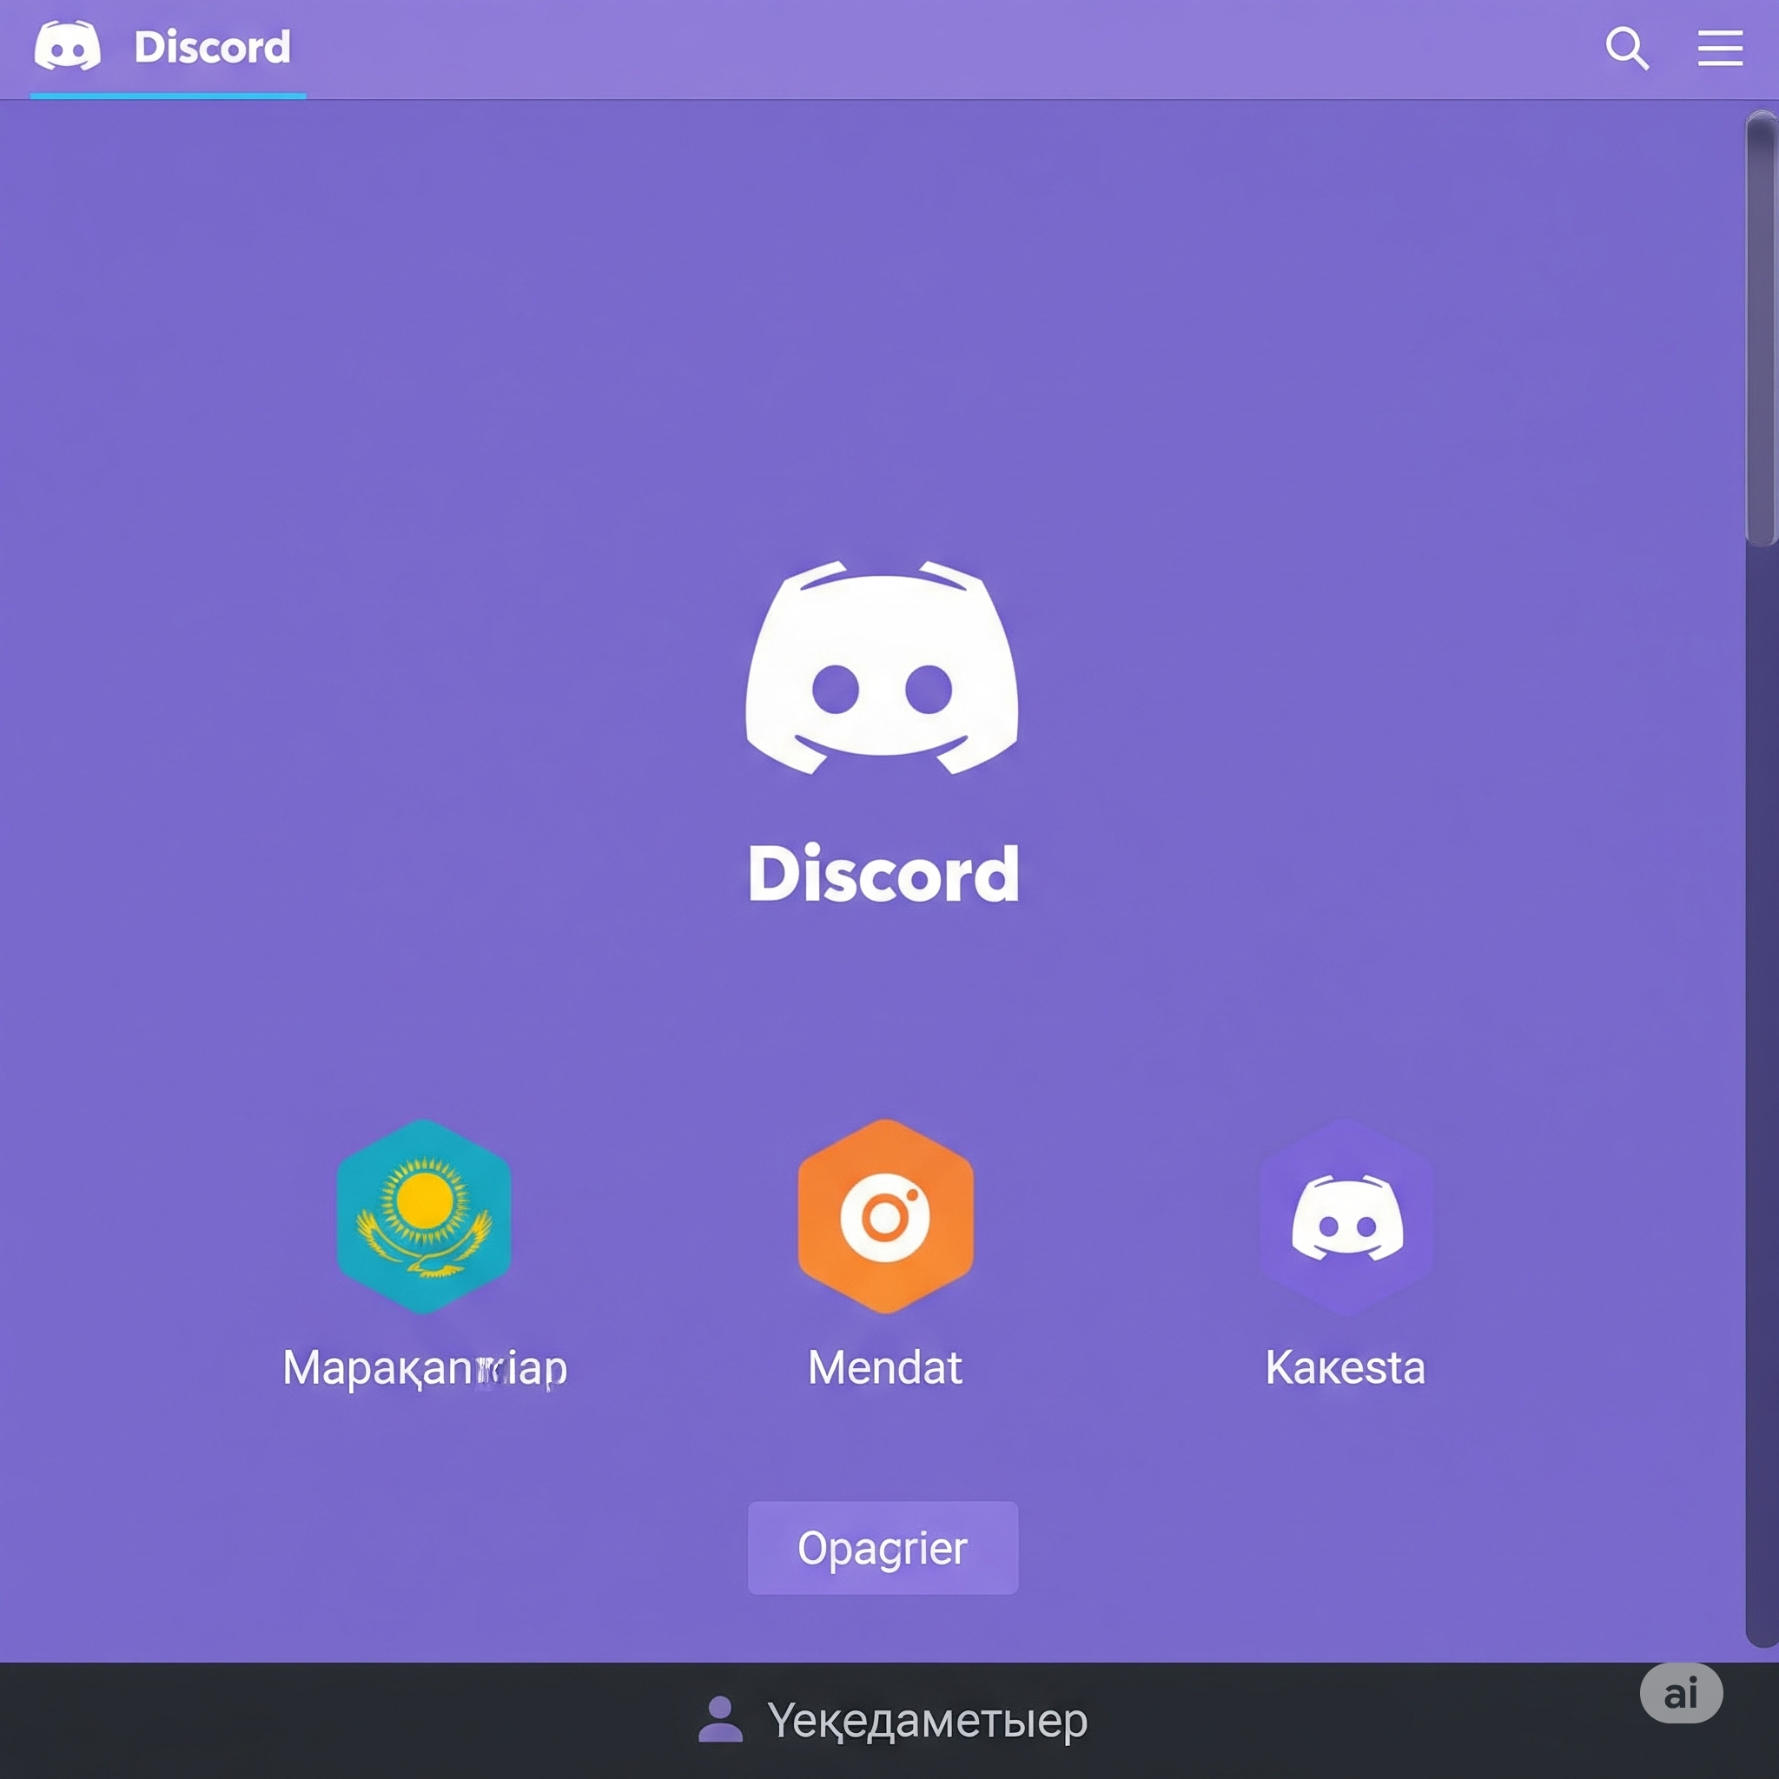Click the Mendat label

coord(885,1367)
